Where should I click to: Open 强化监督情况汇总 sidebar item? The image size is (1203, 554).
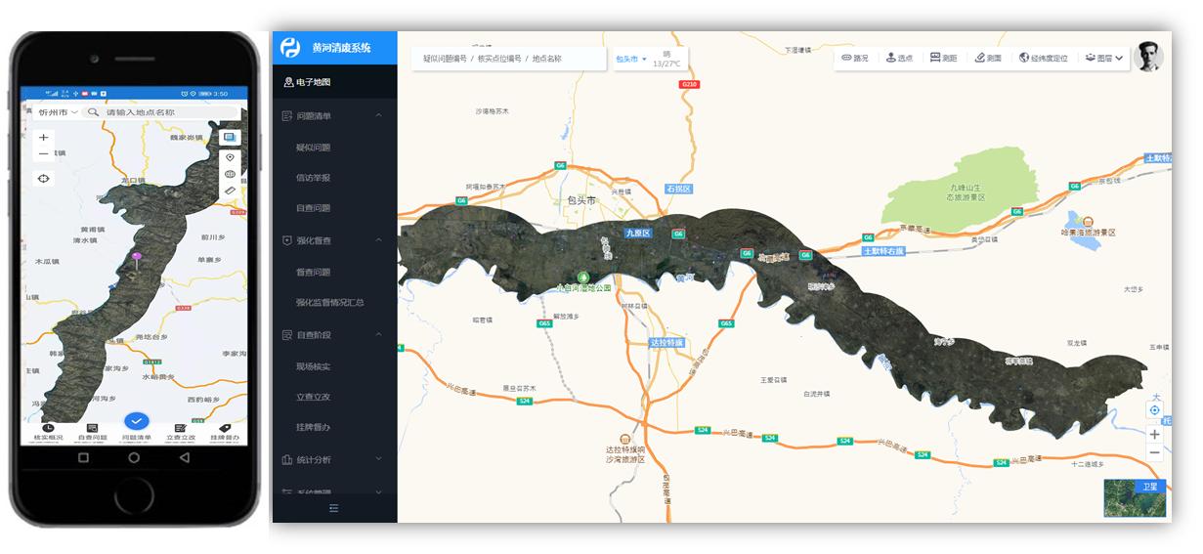click(x=330, y=302)
